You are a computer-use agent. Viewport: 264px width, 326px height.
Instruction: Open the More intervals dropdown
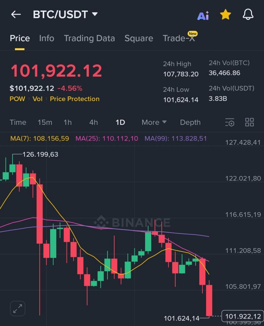point(154,122)
